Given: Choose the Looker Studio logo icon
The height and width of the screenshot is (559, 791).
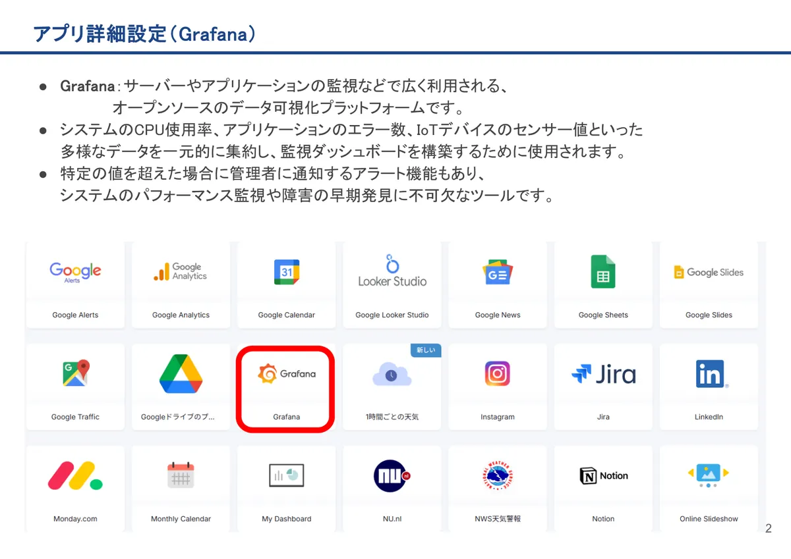Looking at the screenshot, I should pos(392,271).
